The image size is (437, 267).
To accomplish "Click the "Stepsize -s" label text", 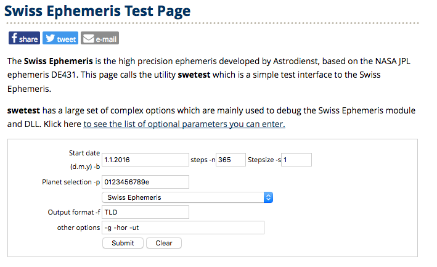I will point(264,160).
